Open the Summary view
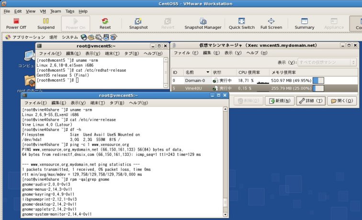Screen dimensions: 362x220 tap(304, 24)
